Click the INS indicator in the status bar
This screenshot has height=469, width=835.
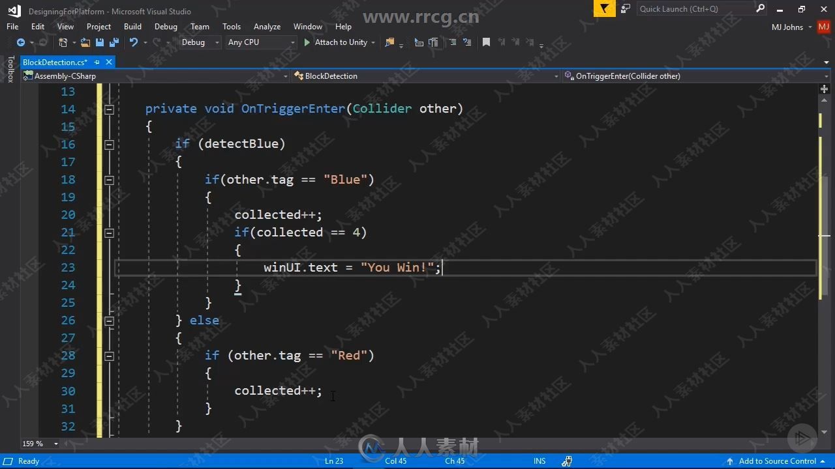[539, 461]
